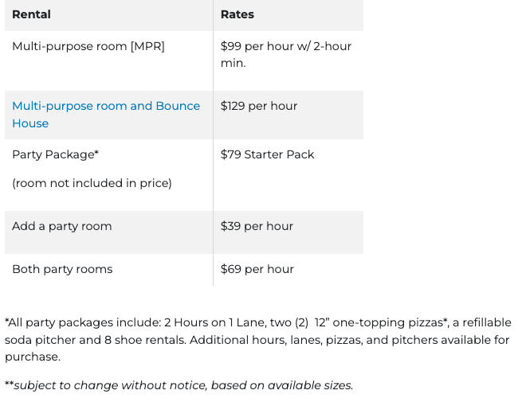
Task: Click the $129 per hour rate cell
Action: point(259,106)
